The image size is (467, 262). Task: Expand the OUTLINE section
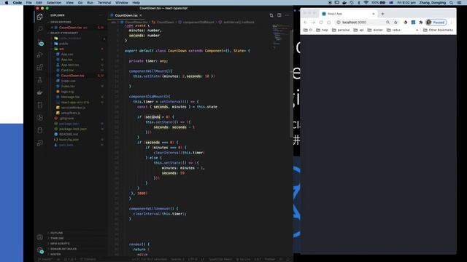tap(56, 233)
